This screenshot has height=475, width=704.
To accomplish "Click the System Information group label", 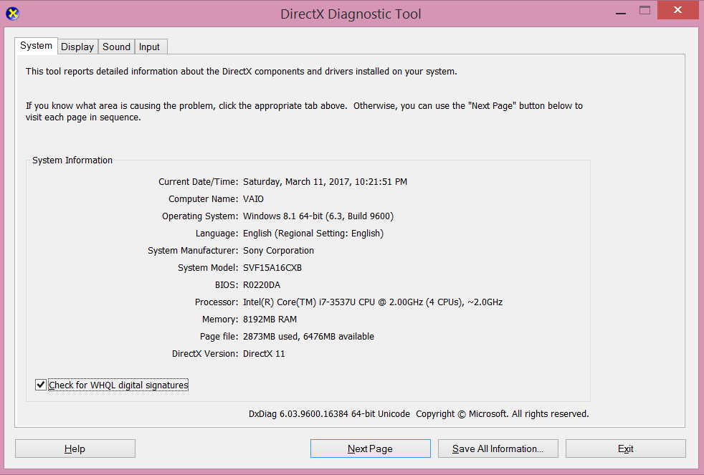I will (x=72, y=160).
